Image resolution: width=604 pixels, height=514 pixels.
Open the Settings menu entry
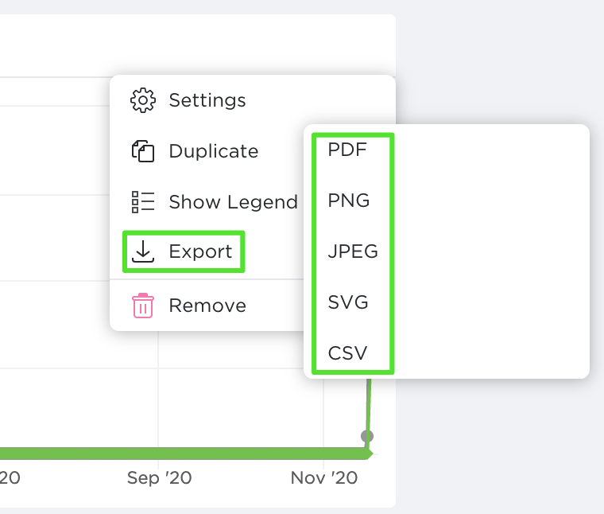pyautogui.click(x=207, y=101)
